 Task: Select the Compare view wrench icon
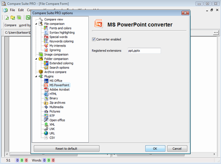click(41, 19)
